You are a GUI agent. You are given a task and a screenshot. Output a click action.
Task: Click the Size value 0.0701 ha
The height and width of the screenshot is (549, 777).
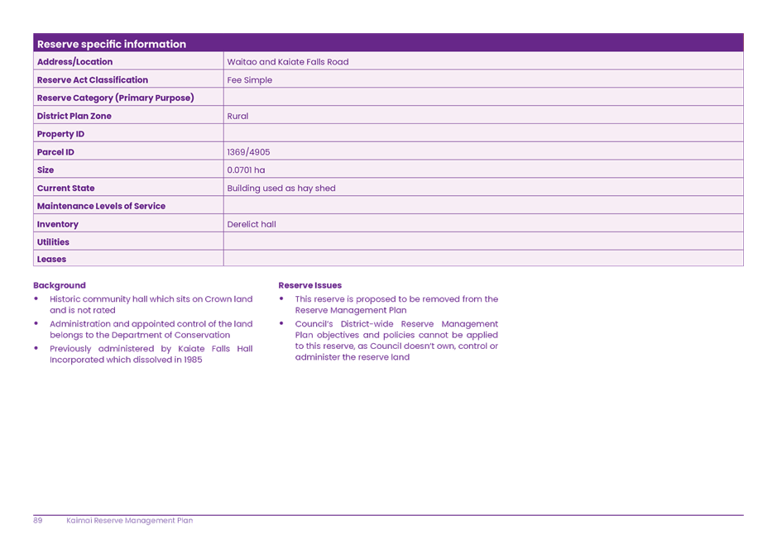click(x=246, y=169)
